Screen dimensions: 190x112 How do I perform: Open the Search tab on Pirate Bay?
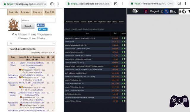13,12
